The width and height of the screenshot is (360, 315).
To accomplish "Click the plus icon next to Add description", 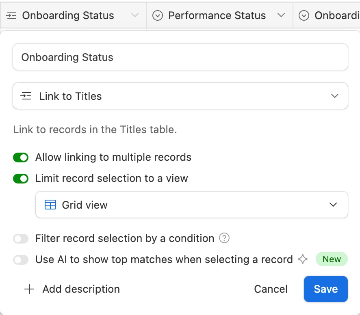I will point(29,289).
